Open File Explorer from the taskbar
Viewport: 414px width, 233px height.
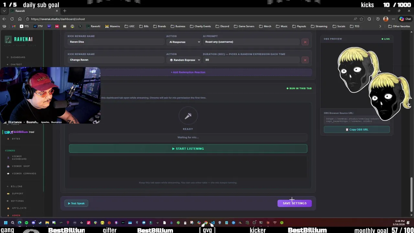coord(47,223)
